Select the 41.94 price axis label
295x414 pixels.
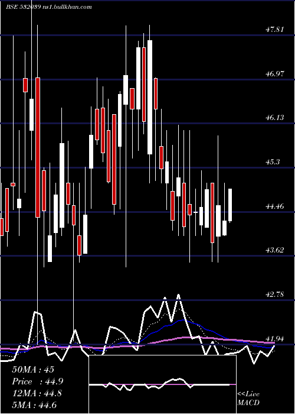coord(275,339)
